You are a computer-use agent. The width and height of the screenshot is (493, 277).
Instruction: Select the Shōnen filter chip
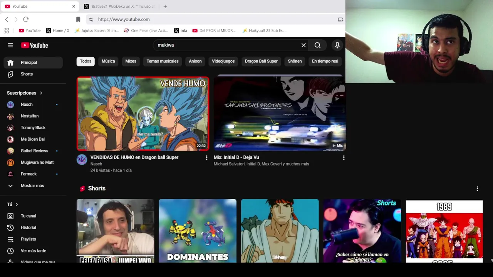295,61
